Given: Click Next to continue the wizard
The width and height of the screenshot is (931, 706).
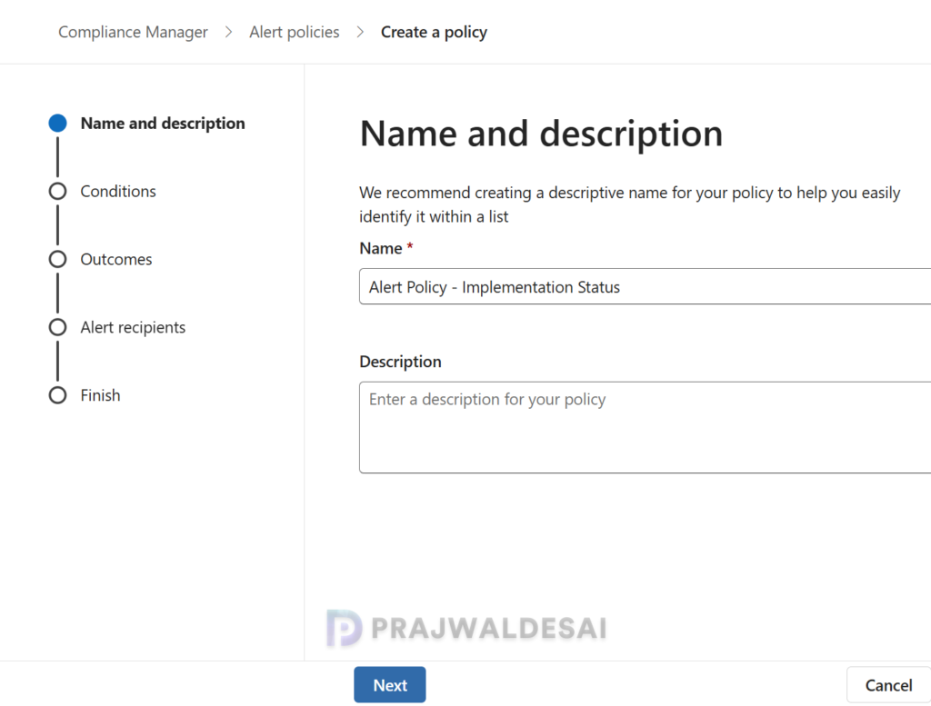Looking at the screenshot, I should coord(390,684).
